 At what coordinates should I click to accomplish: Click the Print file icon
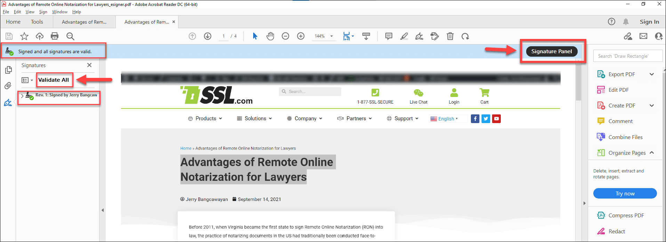[x=55, y=36]
